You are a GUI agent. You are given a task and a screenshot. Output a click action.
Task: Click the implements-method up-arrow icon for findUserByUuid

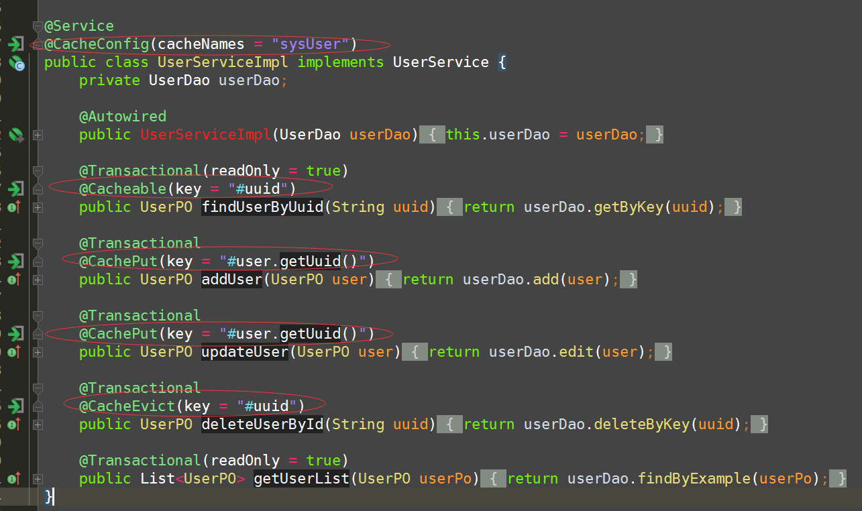point(13,208)
